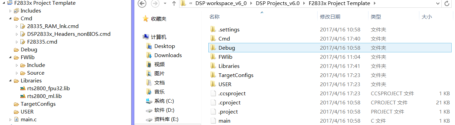Select the main C file in file list

330,121
